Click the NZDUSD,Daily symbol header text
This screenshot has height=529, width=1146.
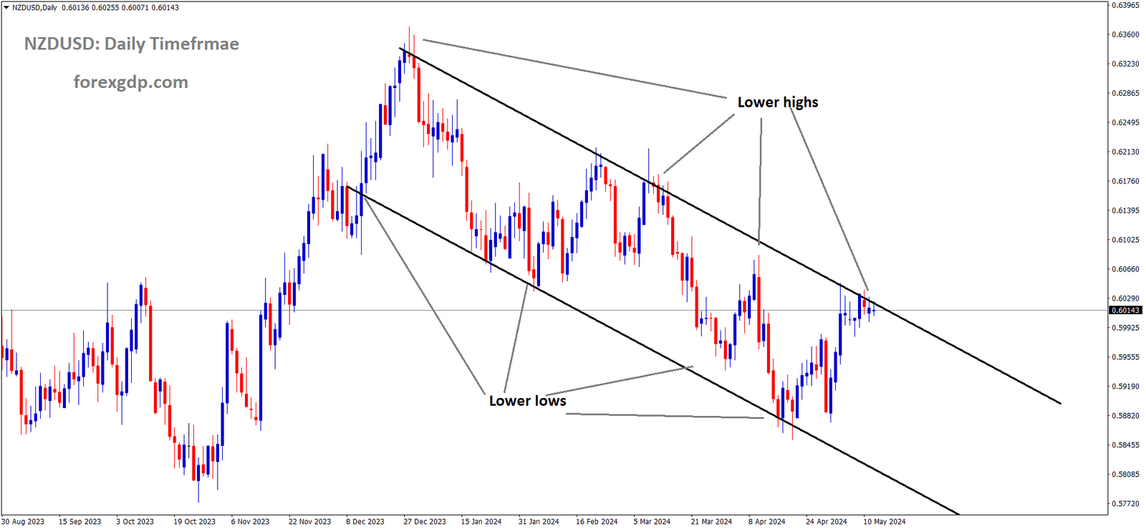pyautogui.click(x=34, y=7)
